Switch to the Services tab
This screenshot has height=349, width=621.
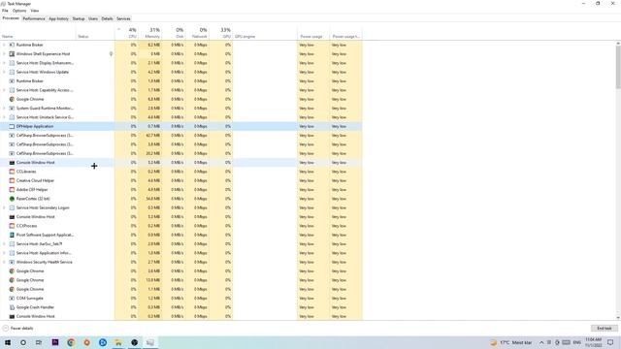tap(123, 18)
